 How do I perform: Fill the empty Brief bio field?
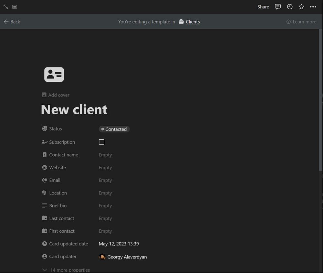click(x=105, y=206)
